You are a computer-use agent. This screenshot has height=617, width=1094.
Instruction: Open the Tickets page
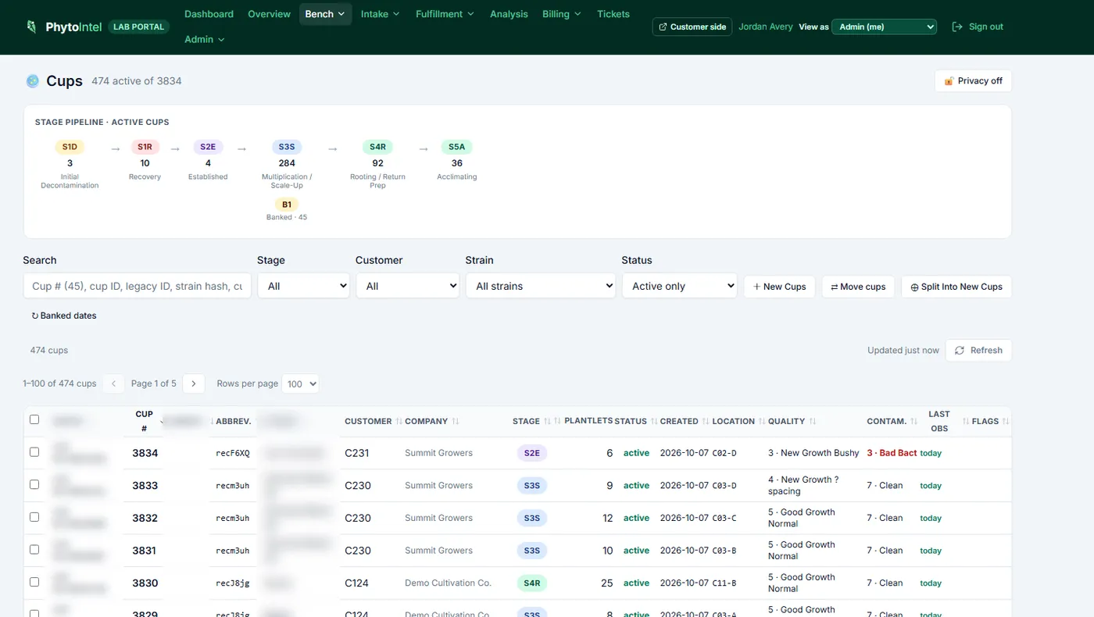[613, 14]
